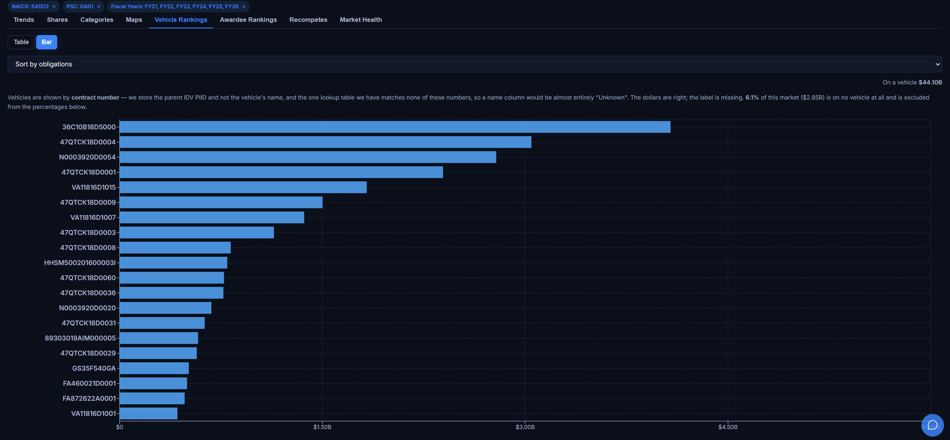The image size is (950, 440).
Task: Click the GS35F540GA axis label
Action: point(94,368)
